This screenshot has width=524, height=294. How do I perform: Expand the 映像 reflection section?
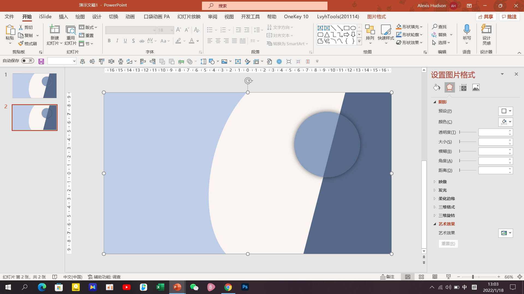click(x=442, y=182)
